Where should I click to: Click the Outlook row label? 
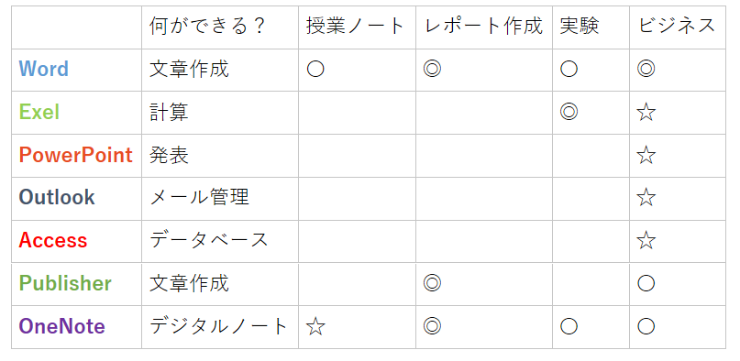57,198
